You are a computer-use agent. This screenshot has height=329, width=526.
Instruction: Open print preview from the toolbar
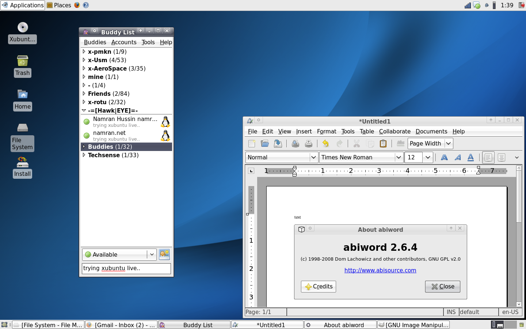(295, 144)
